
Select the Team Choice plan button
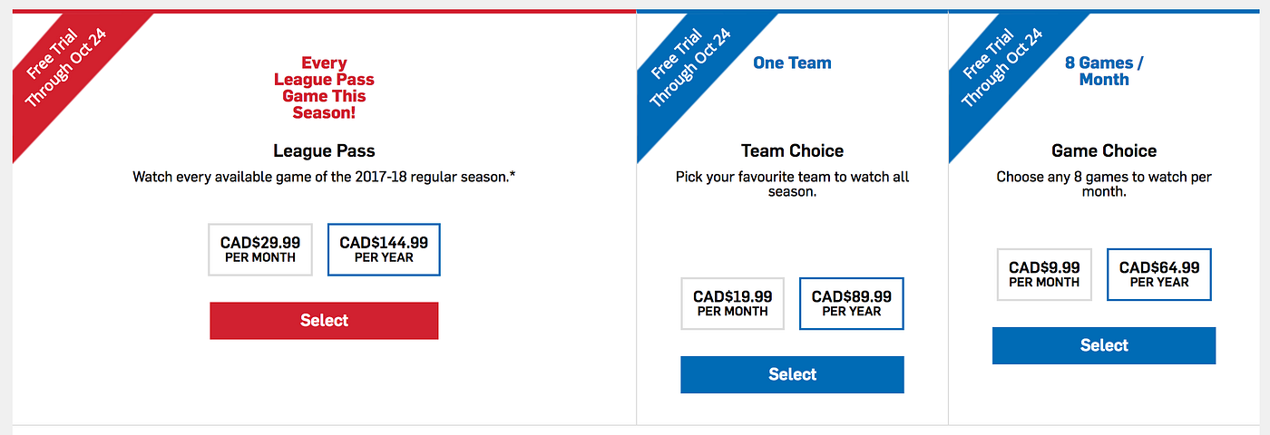pos(792,374)
